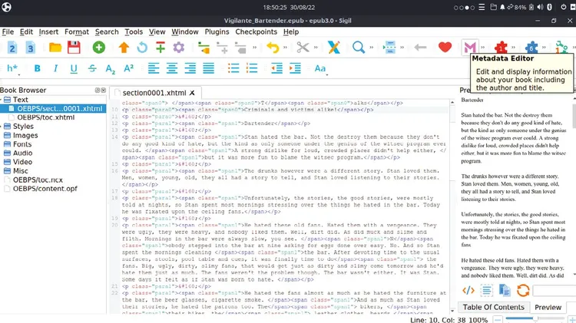Collapse the Text folder in Book Browser
This screenshot has width=576, height=323.
(2, 100)
